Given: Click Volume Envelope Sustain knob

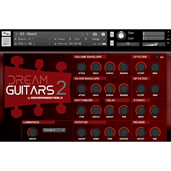Looking at the screenshot, I should (110, 67).
